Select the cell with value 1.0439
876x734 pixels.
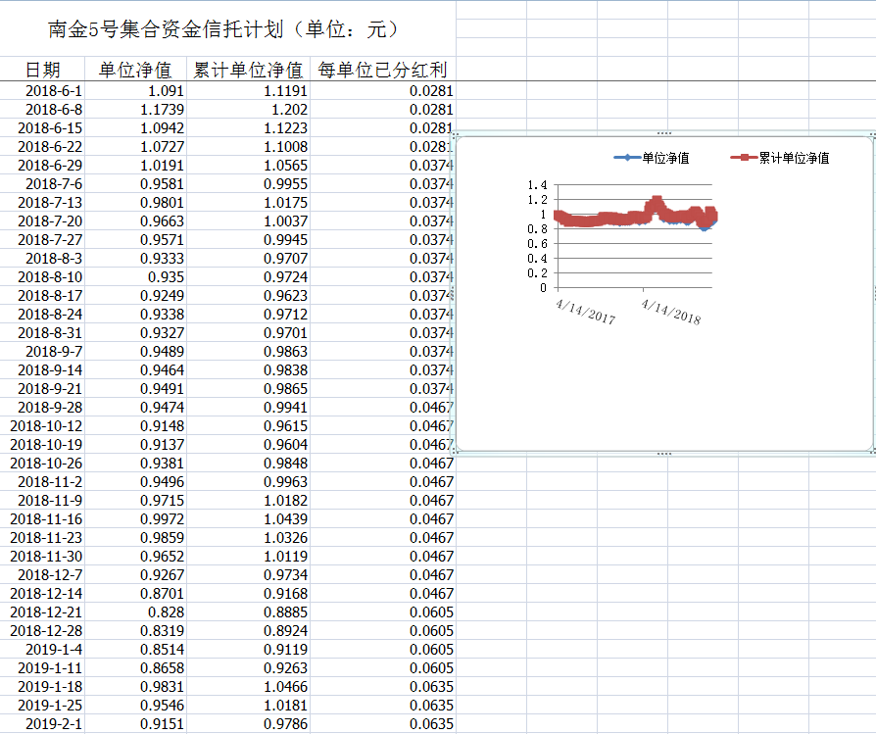tap(248, 519)
